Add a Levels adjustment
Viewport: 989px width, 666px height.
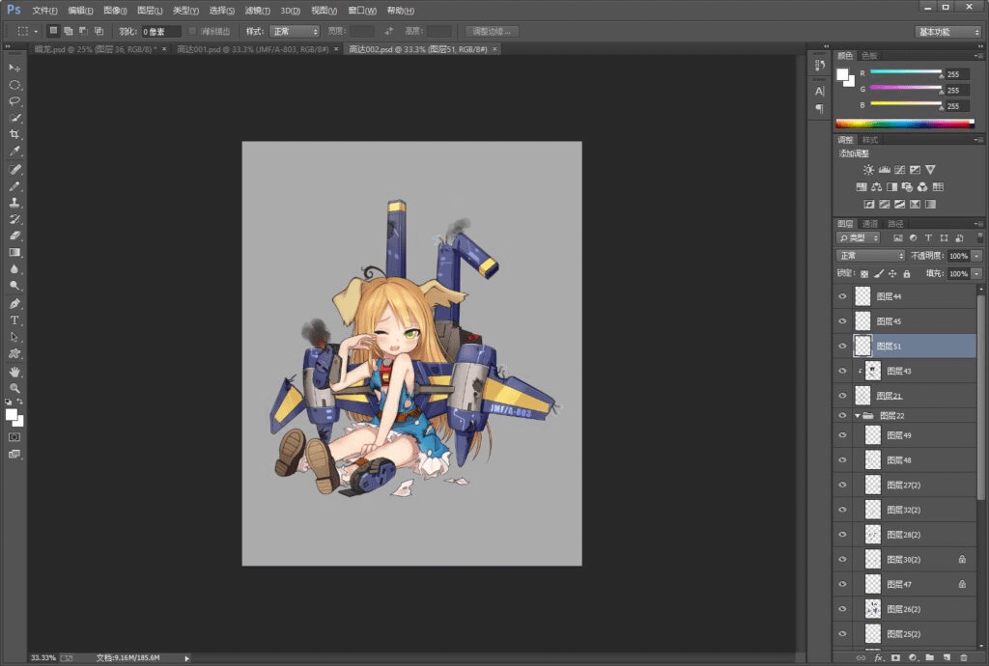click(885, 170)
